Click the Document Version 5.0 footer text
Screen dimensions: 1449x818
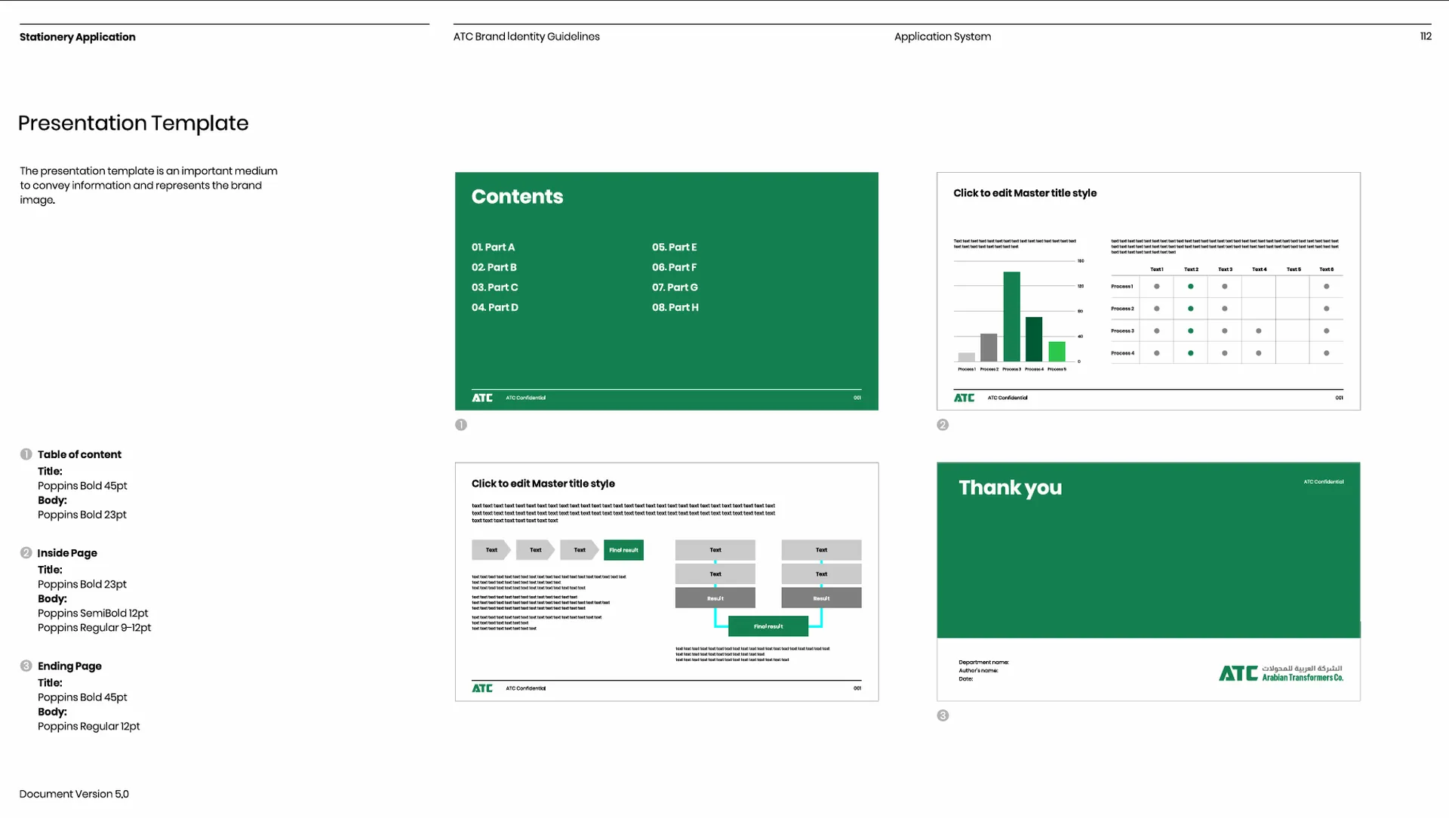pyautogui.click(x=74, y=794)
